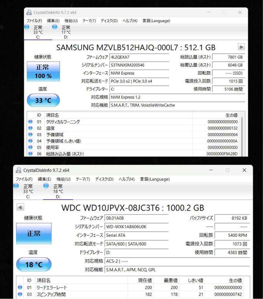Viewport: 263px width, 299px height.
Task: Click 18 °C temperature button in WDC window
Action: pyautogui.click(x=34, y=264)
